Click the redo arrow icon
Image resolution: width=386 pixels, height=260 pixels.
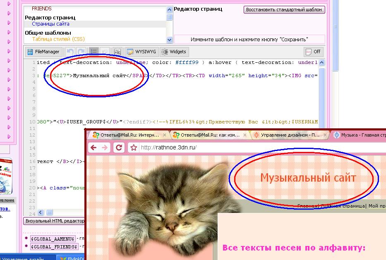81,52
